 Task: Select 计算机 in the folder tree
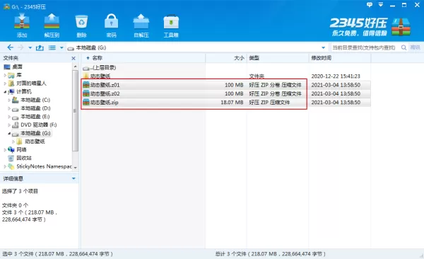click(x=24, y=92)
